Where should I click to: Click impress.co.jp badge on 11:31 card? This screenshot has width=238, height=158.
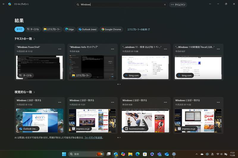tap(81, 129)
